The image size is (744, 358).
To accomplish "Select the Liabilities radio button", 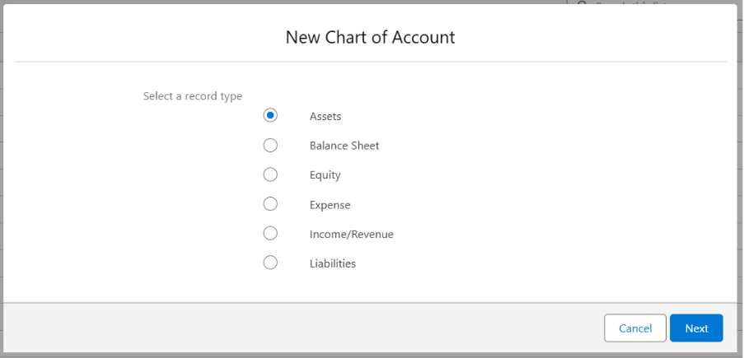I will (270, 263).
